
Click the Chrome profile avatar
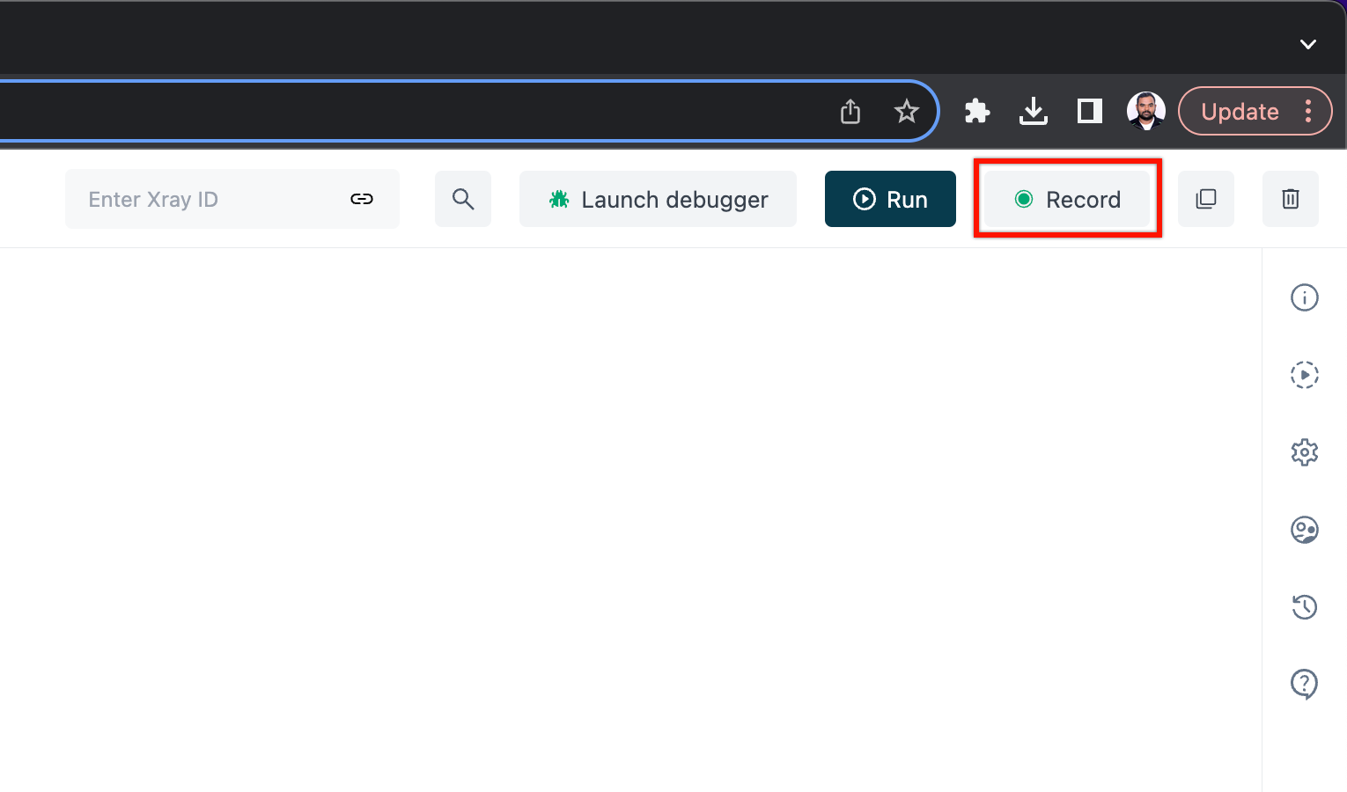click(x=1146, y=111)
